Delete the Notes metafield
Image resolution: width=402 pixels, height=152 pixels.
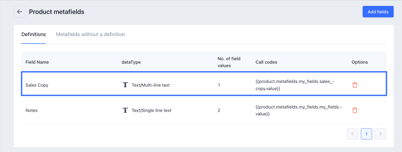pos(355,110)
